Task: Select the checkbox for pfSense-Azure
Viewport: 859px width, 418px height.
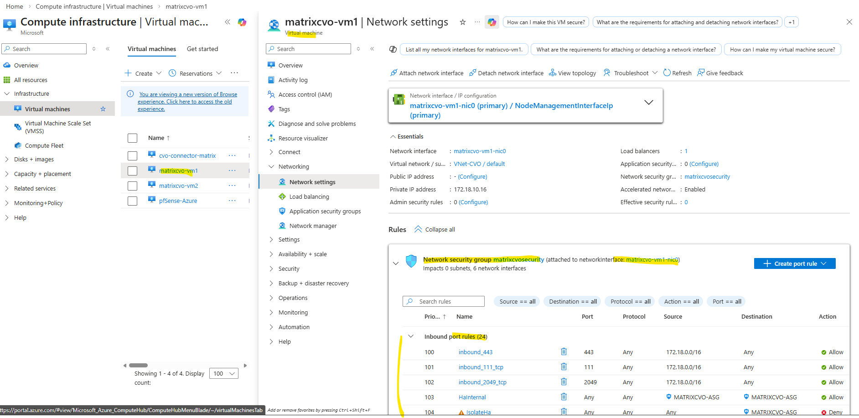Action: [133, 201]
